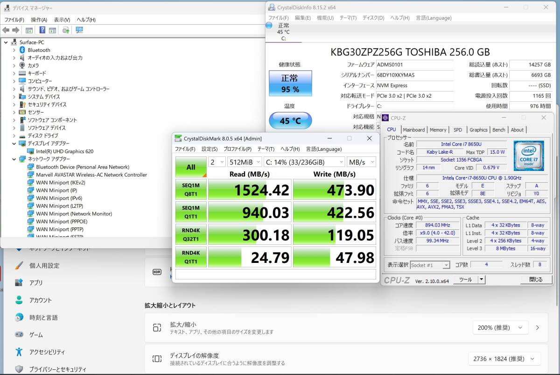Switch to the Bench tab in CPU-Z
This screenshot has height=375, width=560.
click(x=499, y=130)
